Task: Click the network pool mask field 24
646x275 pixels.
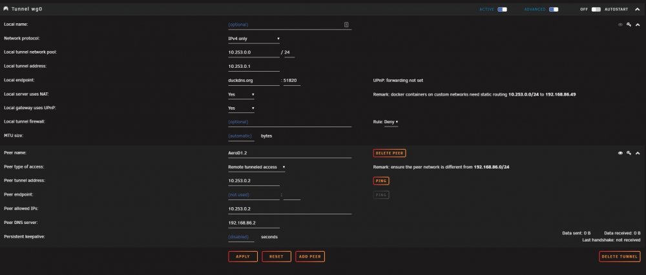Action: pyautogui.click(x=289, y=53)
